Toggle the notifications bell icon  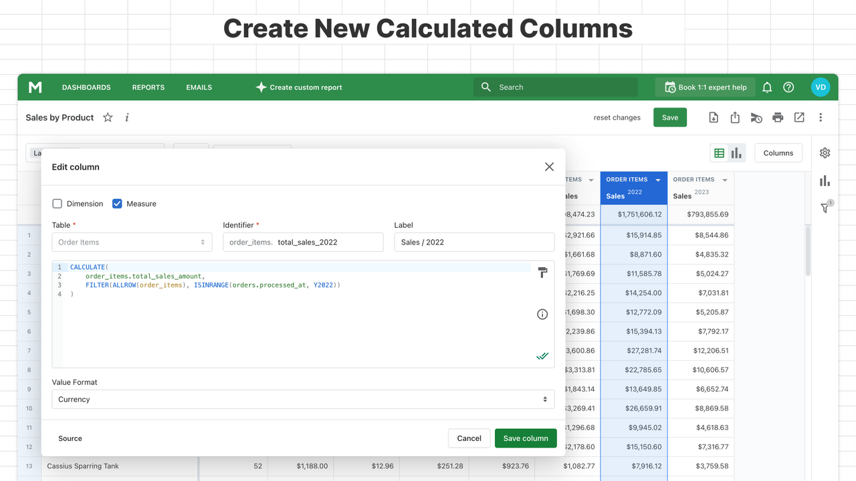coord(767,87)
